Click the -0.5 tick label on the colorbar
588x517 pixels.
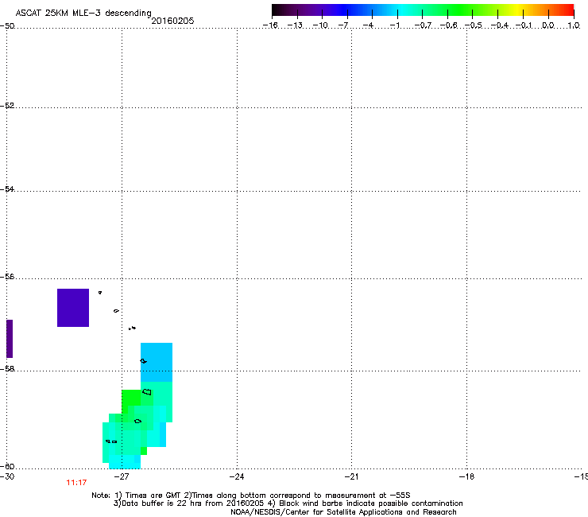pos(474,25)
